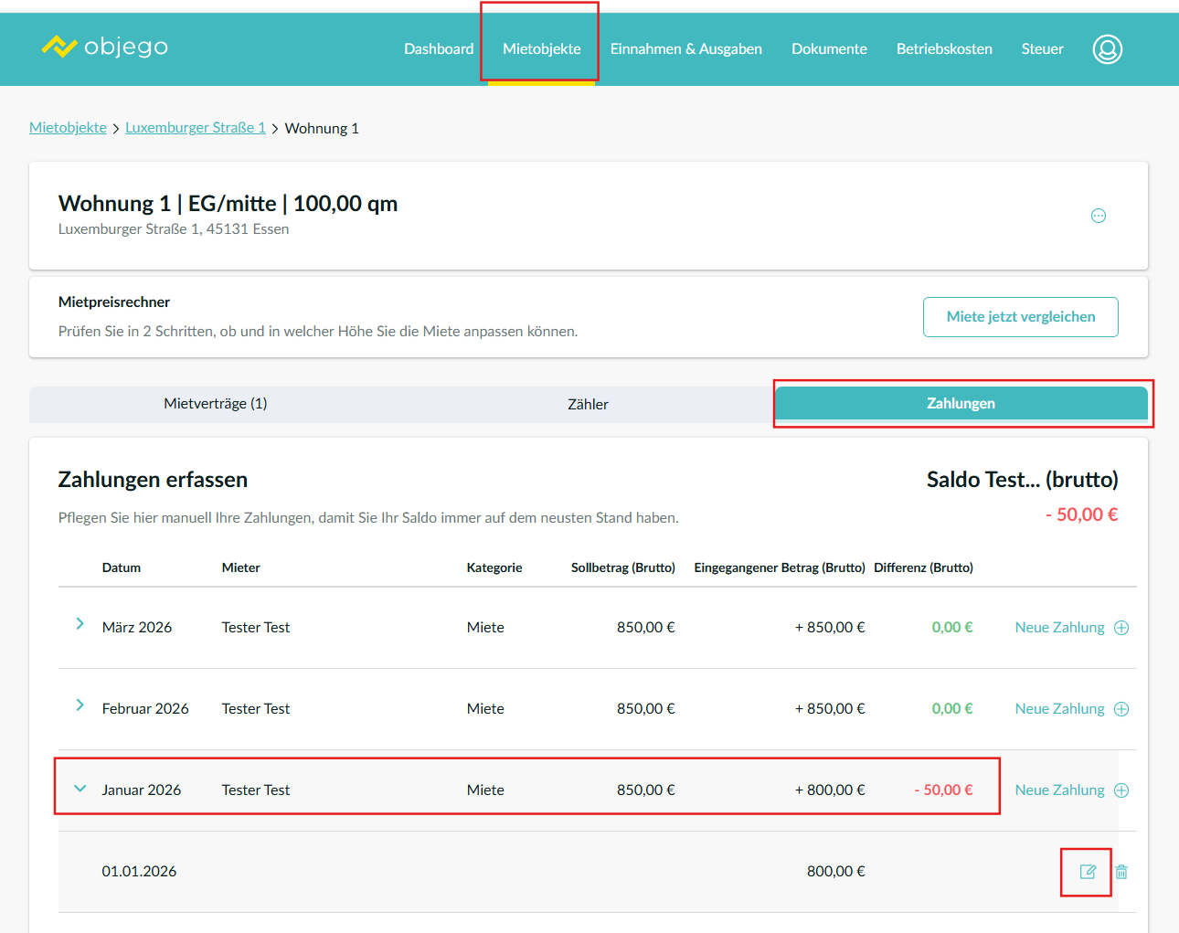
Task: Expand the März 2026 payment row
Action: point(80,624)
